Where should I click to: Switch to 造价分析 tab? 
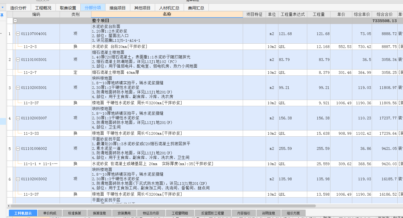click(18, 8)
